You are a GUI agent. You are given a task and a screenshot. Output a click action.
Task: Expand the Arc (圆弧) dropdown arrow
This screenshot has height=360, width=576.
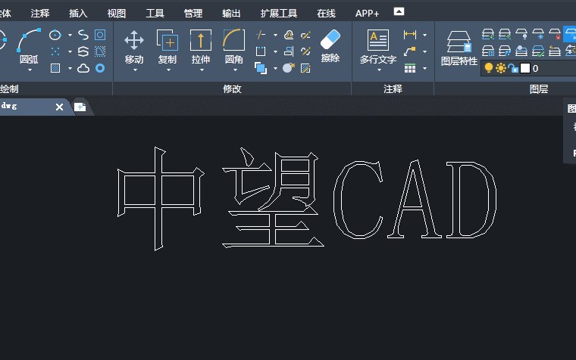(x=30, y=70)
